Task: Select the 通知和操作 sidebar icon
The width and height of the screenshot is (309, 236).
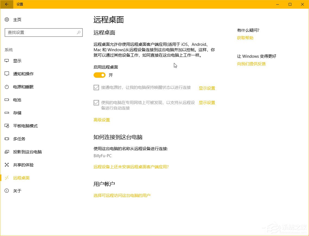Action: tap(23, 74)
